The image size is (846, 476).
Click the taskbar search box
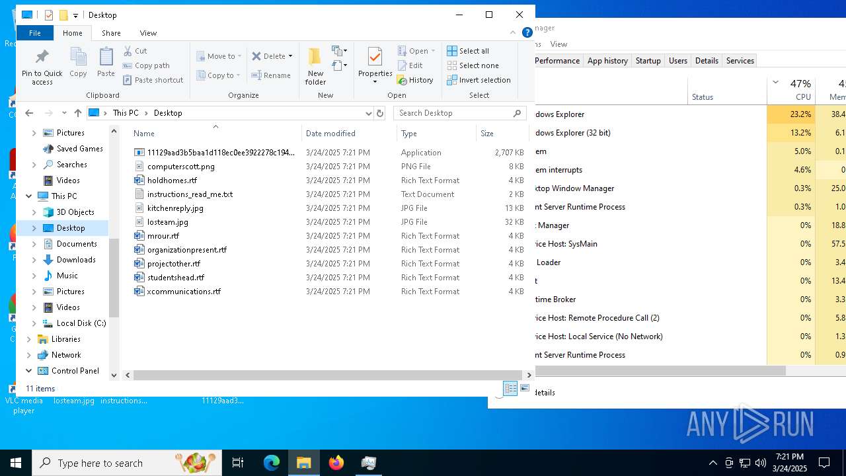[x=127, y=463]
